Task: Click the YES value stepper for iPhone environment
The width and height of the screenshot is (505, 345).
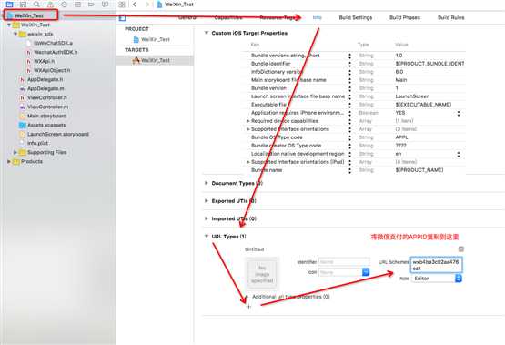Action: pyautogui.click(x=459, y=113)
